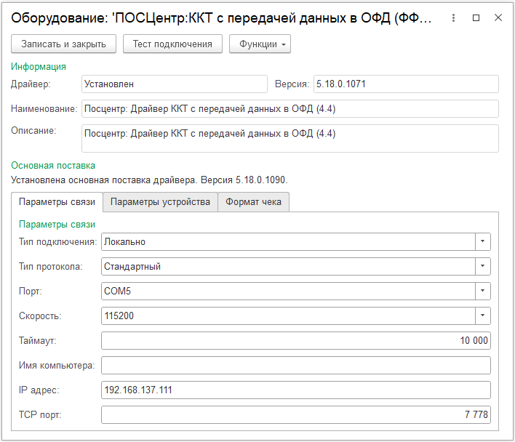
Task: Open the three-dot more actions menu
Action: point(453,17)
